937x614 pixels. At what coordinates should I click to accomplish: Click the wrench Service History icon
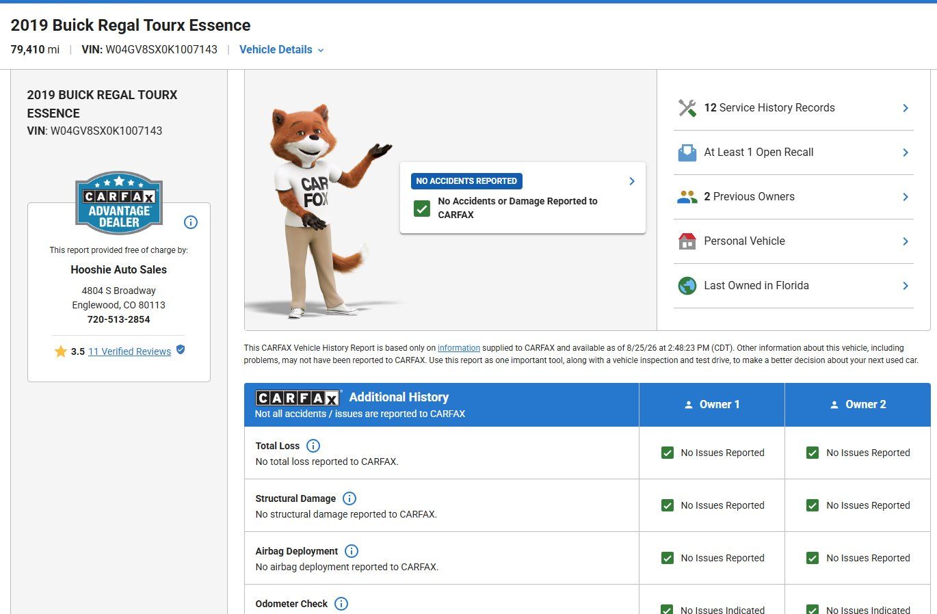687,108
